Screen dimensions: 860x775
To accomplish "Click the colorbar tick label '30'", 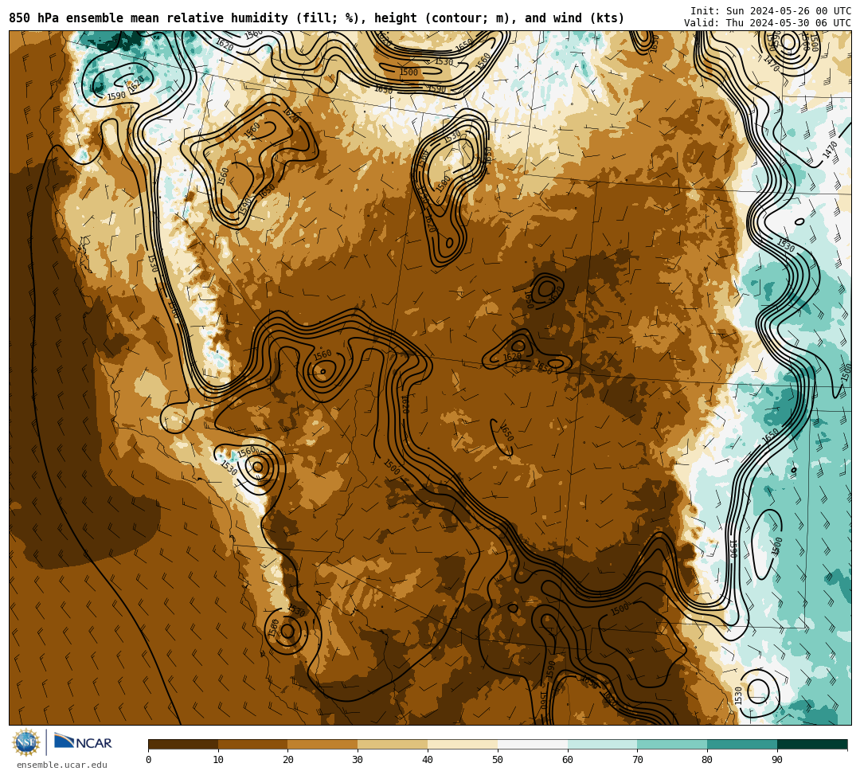I will click(x=358, y=760).
